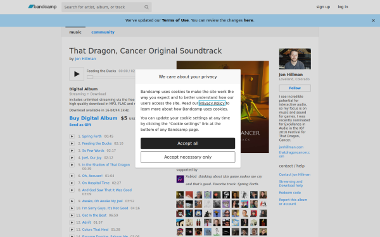This screenshot has width=380, height=237.
Task: Focus the search for artist, album, or track field
Action: click(x=104, y=7)
